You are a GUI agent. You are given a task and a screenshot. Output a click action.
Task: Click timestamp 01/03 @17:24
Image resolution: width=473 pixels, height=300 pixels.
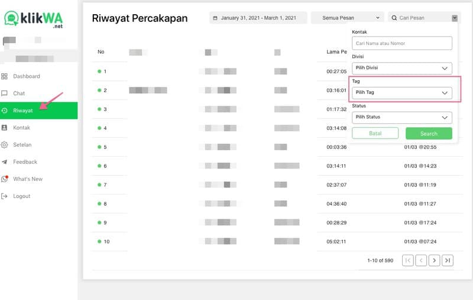pyautogui.click(x=420, y=223)
